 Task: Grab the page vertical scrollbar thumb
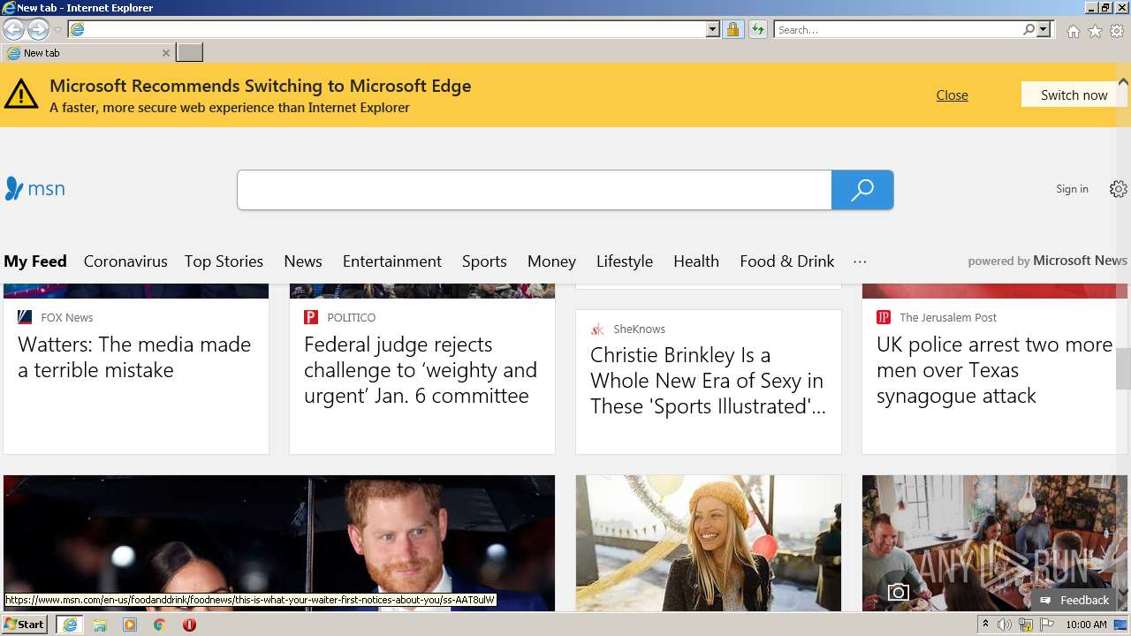1123,369
